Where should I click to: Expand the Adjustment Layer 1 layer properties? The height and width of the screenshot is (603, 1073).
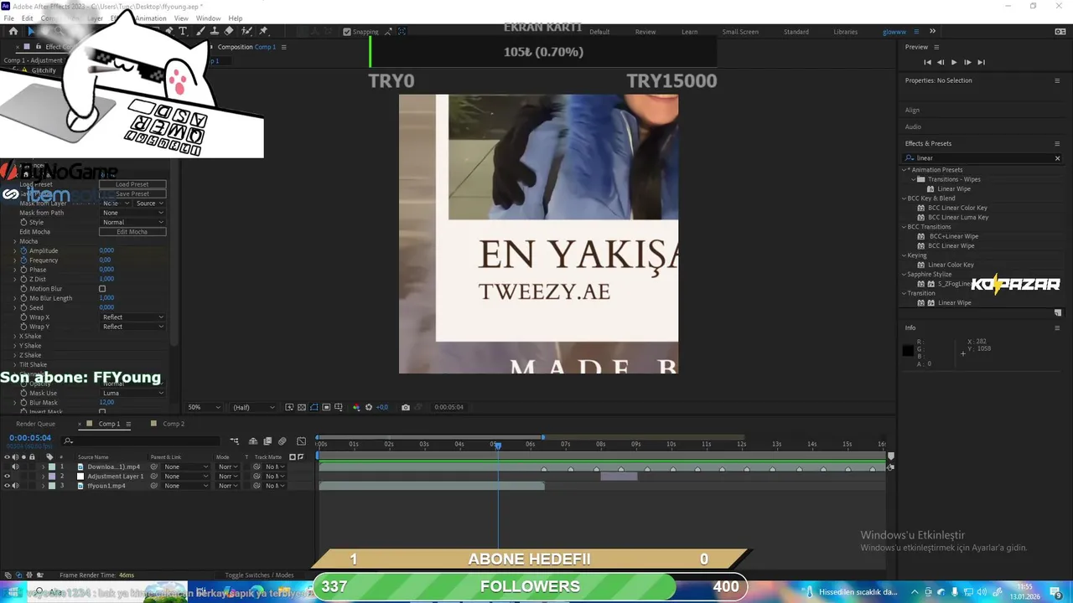click(x=43, y=477)
